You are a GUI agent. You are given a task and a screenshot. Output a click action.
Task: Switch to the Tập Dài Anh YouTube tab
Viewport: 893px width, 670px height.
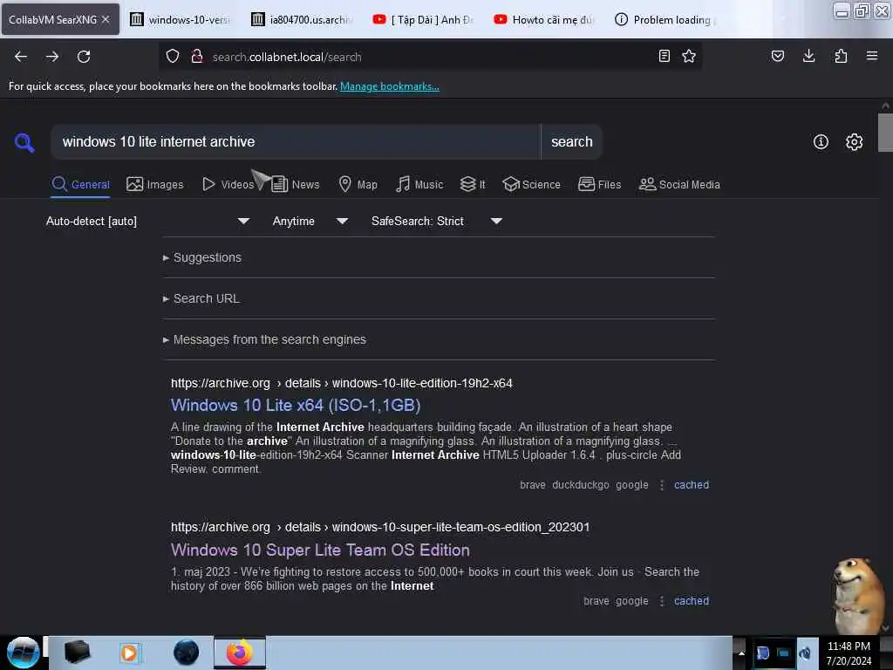(x=424, y=19)
